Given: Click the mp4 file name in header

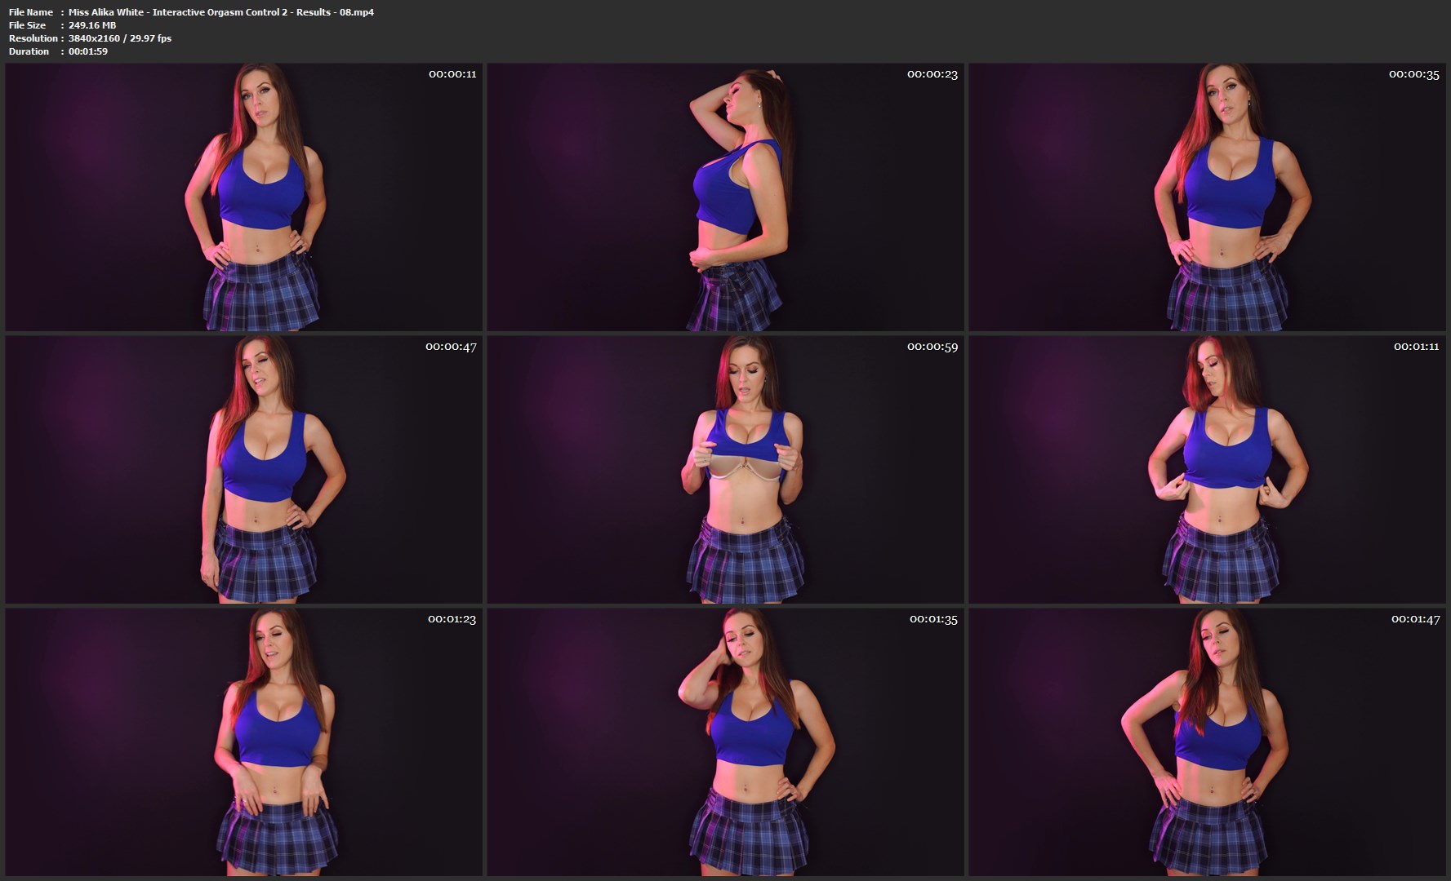Looking at the screenshot, I should (220, 12).
